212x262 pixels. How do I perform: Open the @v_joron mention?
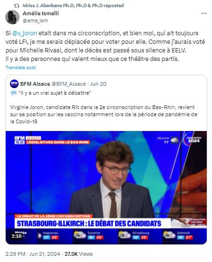(x=25, y=33)
